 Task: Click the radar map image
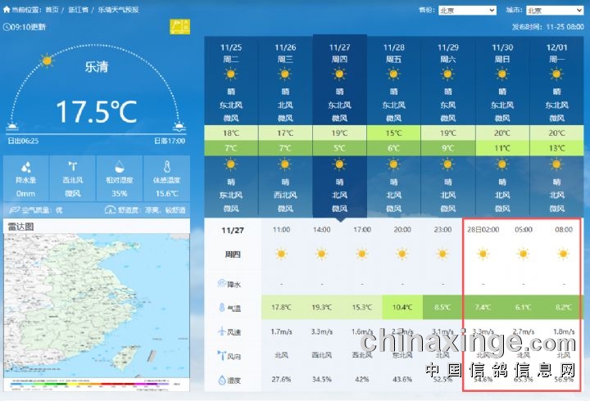click(x=98, y=303)
